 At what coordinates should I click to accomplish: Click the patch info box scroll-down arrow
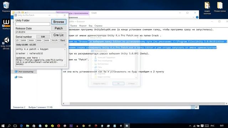(65, 65)
